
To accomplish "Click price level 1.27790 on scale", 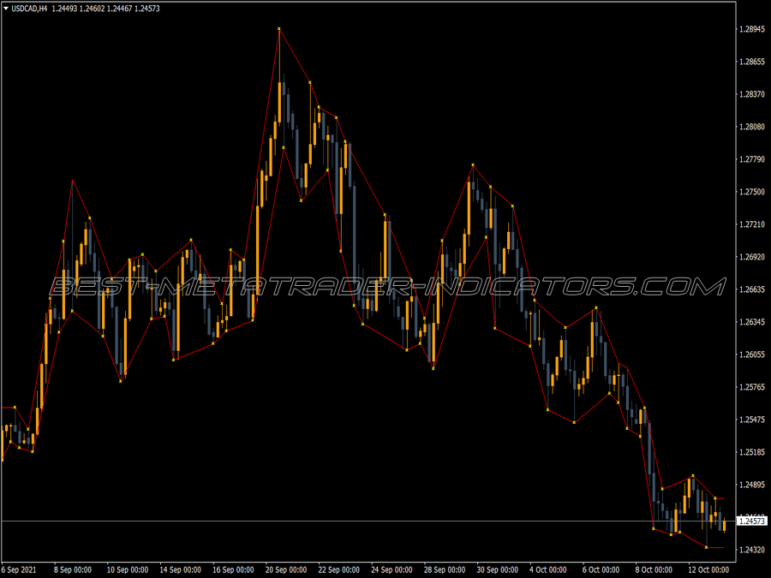I will click(x=752, y=159).
